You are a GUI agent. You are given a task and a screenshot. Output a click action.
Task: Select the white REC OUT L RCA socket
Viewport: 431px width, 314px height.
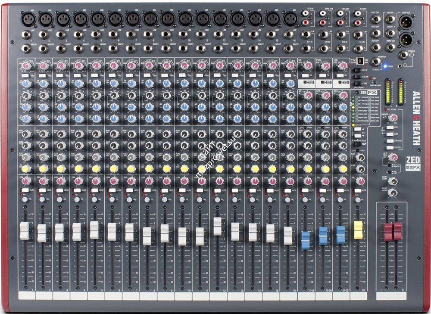pos(340,14)
